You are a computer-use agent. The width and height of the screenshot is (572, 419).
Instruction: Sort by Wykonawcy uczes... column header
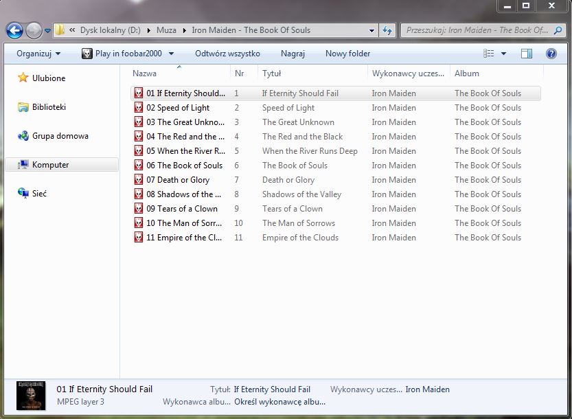408,73
